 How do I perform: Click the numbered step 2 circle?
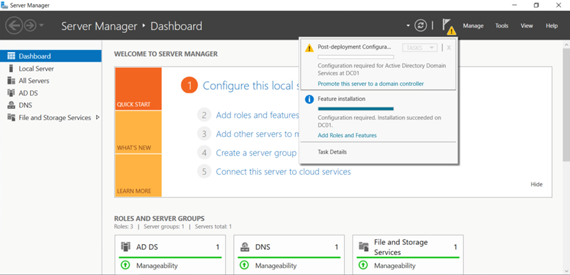tap(204, 115)
